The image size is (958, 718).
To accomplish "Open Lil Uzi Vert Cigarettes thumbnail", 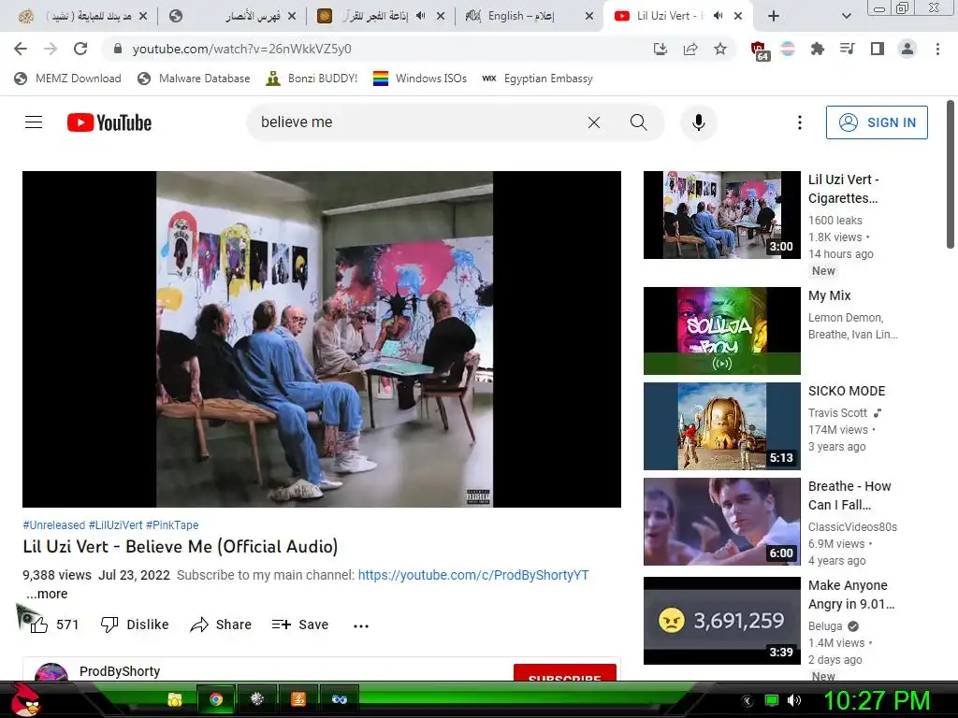I will click(721, 215).
